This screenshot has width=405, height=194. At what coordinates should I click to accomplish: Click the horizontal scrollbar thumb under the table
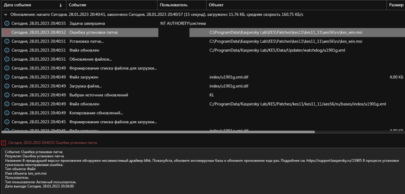point(158,132)
